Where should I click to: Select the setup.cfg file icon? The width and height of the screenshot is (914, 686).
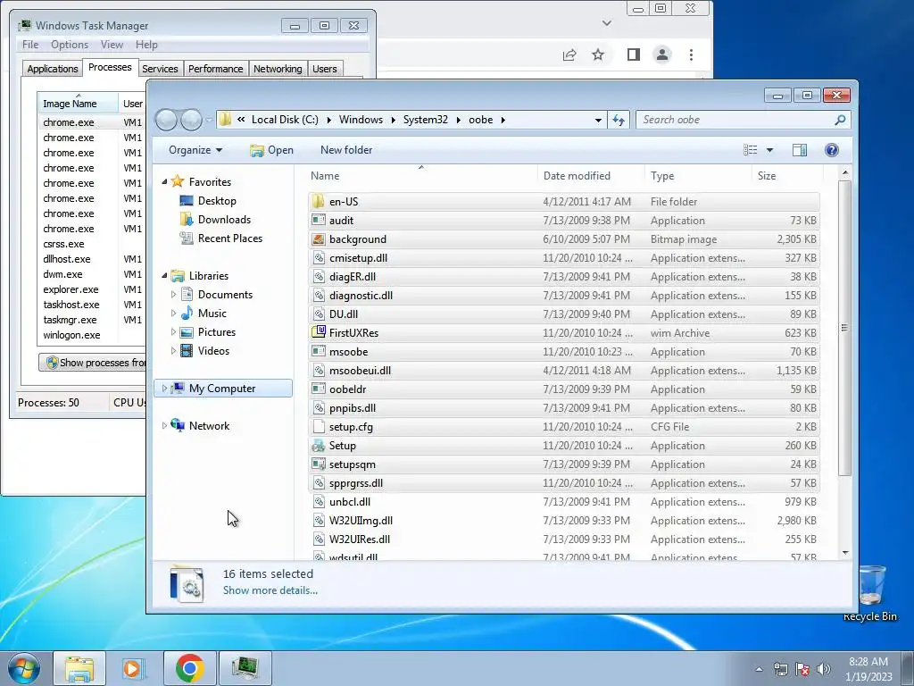[x=319, y=426]
